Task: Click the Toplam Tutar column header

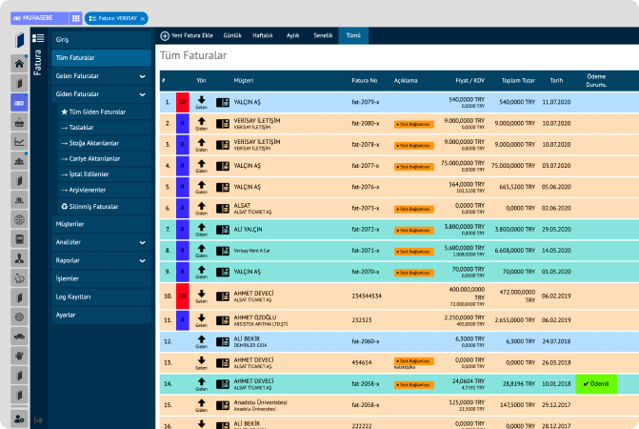Action: coord(518,81)
